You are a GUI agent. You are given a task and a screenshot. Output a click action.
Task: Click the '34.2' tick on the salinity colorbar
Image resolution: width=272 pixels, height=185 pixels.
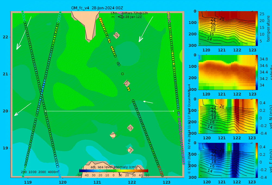tap(264, 79)
